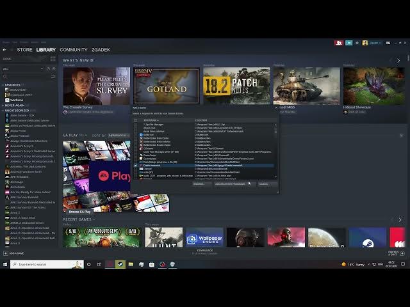The image size is (410, 307).
Task: Select Archeage in the game list
Action: tap(17, 182)
